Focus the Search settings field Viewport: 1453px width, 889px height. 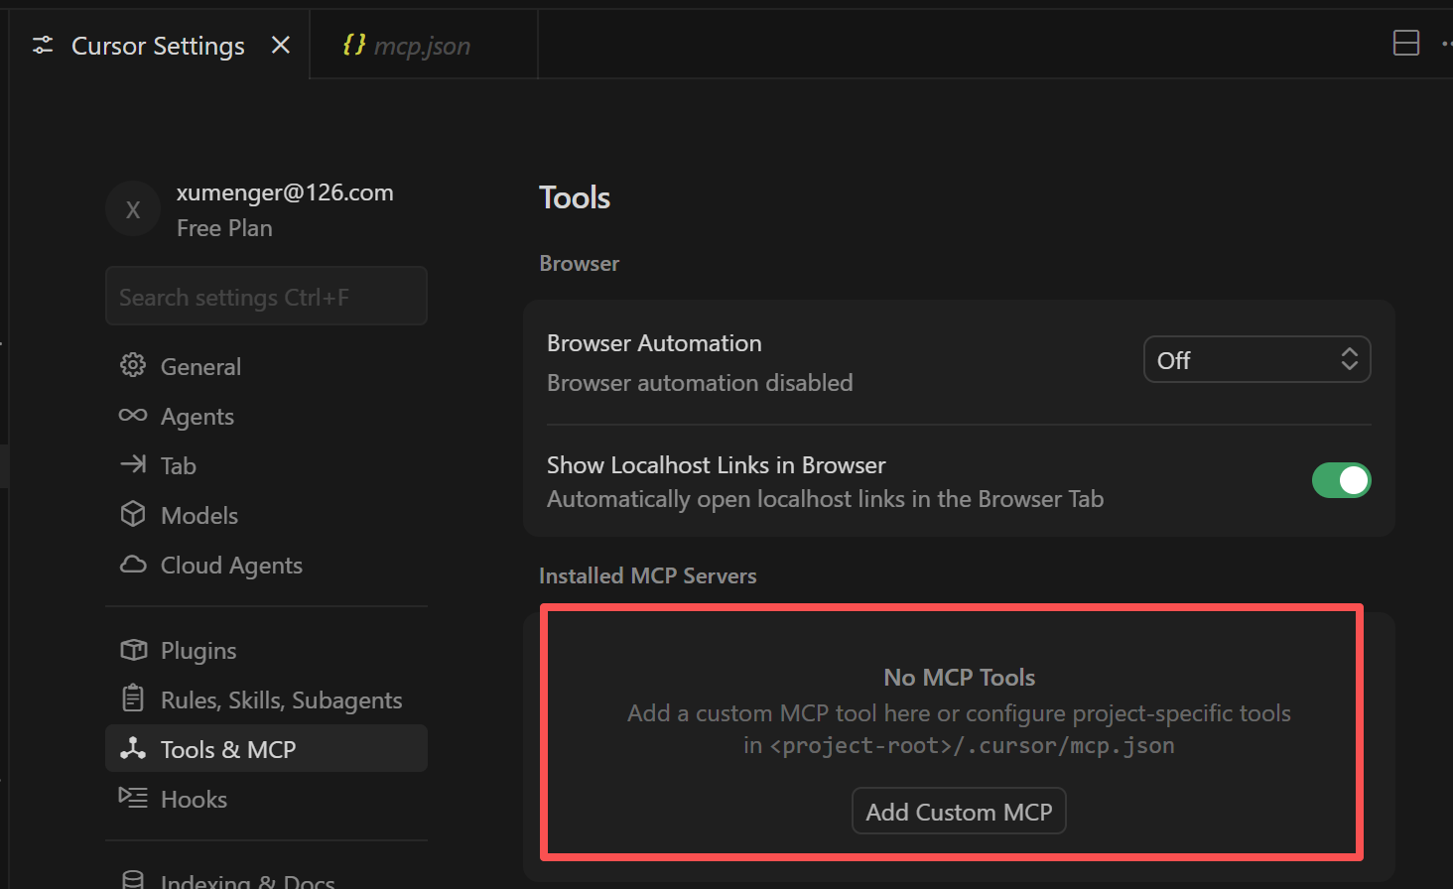click(266, 297)
